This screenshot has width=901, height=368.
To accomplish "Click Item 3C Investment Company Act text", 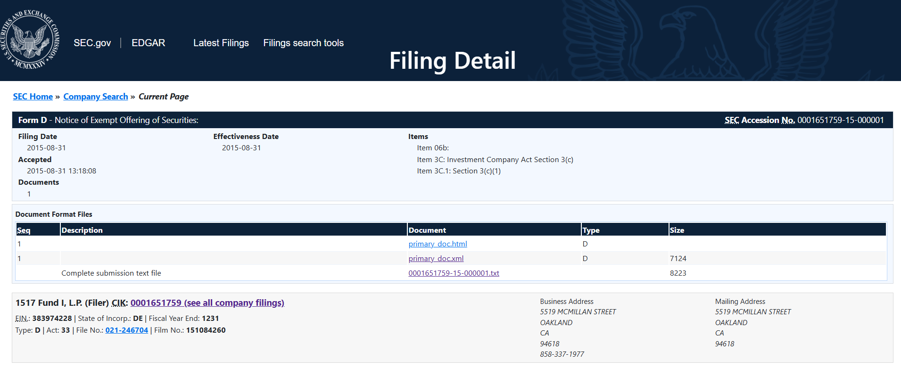I will click(x=495, y=160).
